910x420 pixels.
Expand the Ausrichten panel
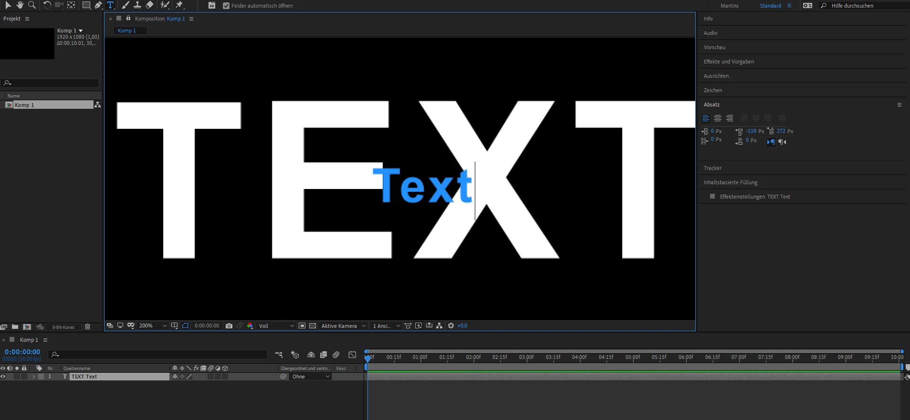coord(716,76)
